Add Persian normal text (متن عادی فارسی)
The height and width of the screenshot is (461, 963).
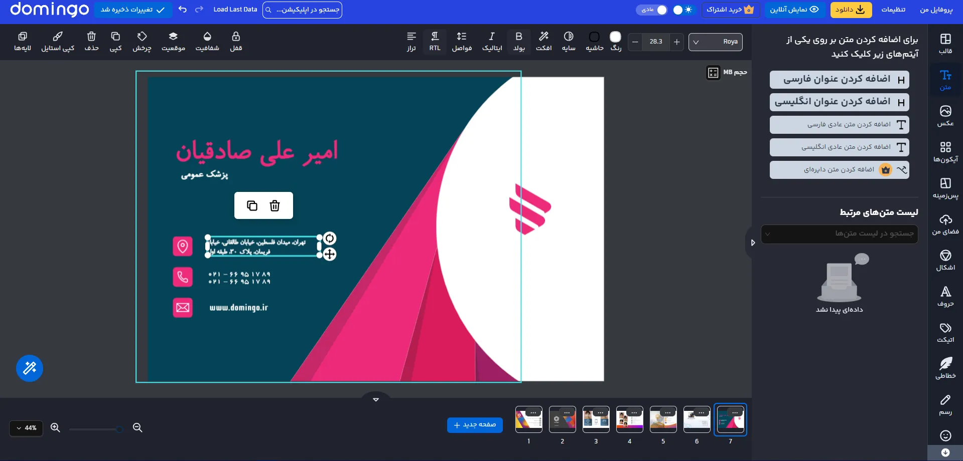[840, 124]
